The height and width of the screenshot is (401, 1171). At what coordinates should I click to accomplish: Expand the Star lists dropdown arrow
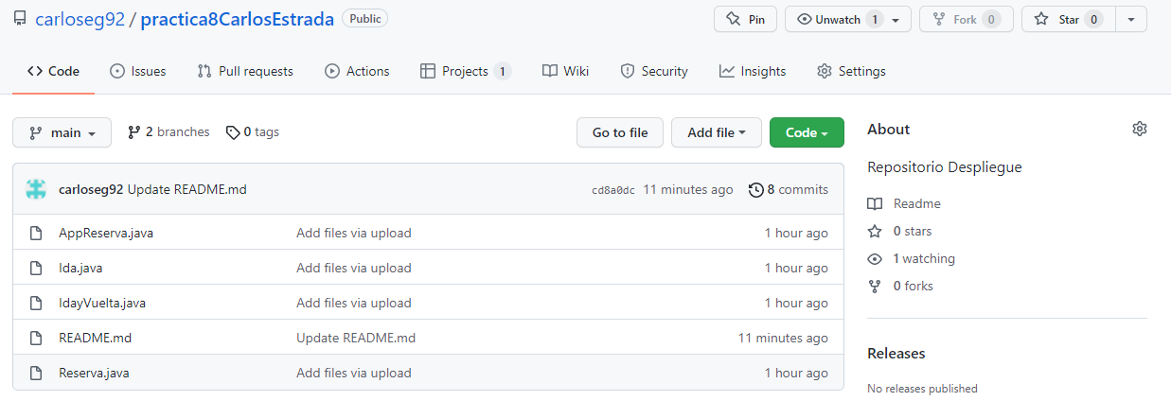pyautogui.click(x=1131, y=19)
